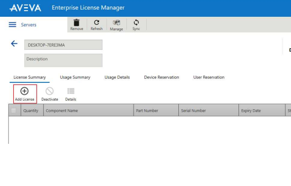Open the hamburger navigation menu
This screenshot has height=186, width=291.
tap(12, 24)
